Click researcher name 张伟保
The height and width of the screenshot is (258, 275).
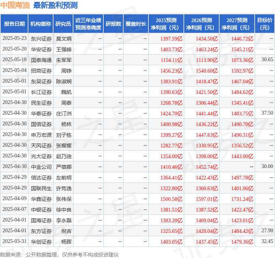click(x=63, y=199)
